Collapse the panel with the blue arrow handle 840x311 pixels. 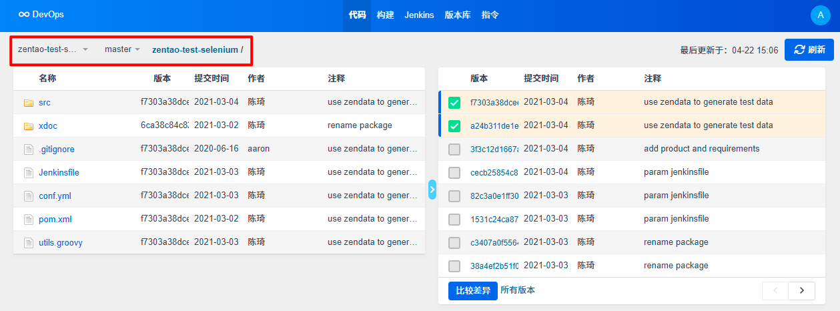point(432,190)
